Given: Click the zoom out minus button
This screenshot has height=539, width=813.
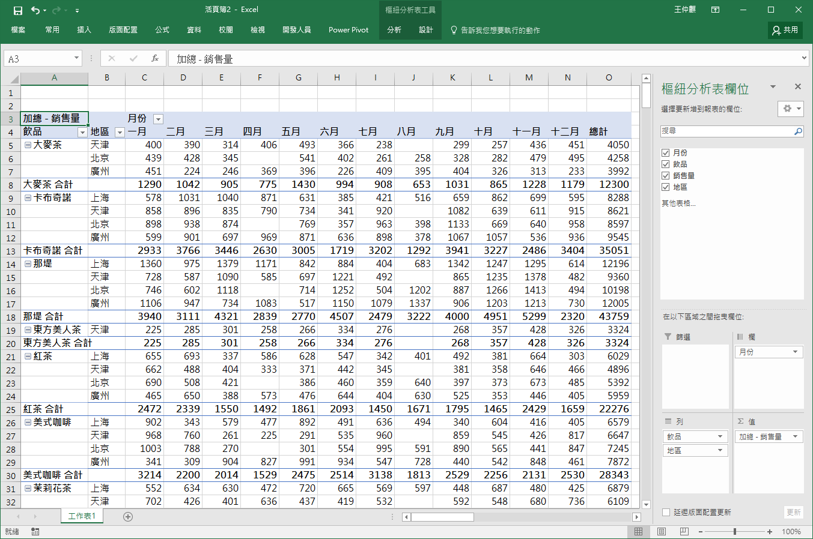Looking at the screenshot, I should click(x=701, y=532).
